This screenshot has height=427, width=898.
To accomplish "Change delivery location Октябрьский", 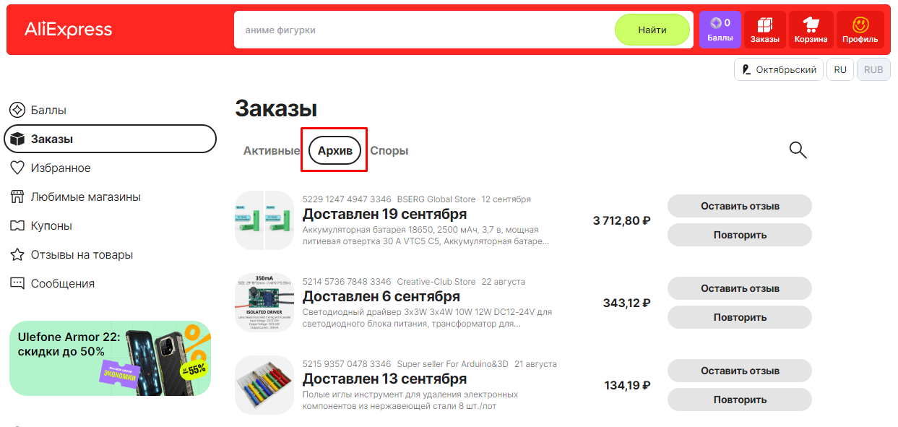I will coord(779,70).
